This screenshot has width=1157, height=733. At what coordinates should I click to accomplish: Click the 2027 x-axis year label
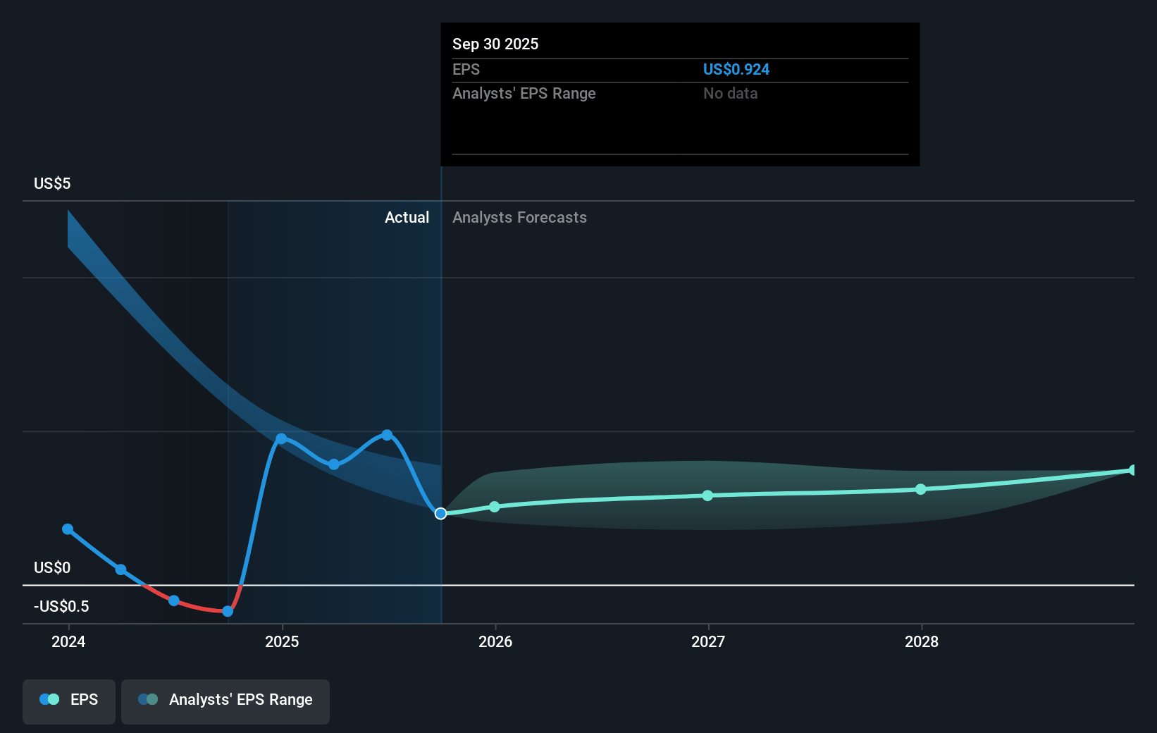pos(708,642)
